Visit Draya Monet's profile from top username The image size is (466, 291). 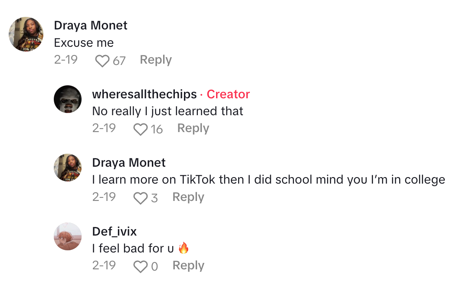click(x=91, y=26)
